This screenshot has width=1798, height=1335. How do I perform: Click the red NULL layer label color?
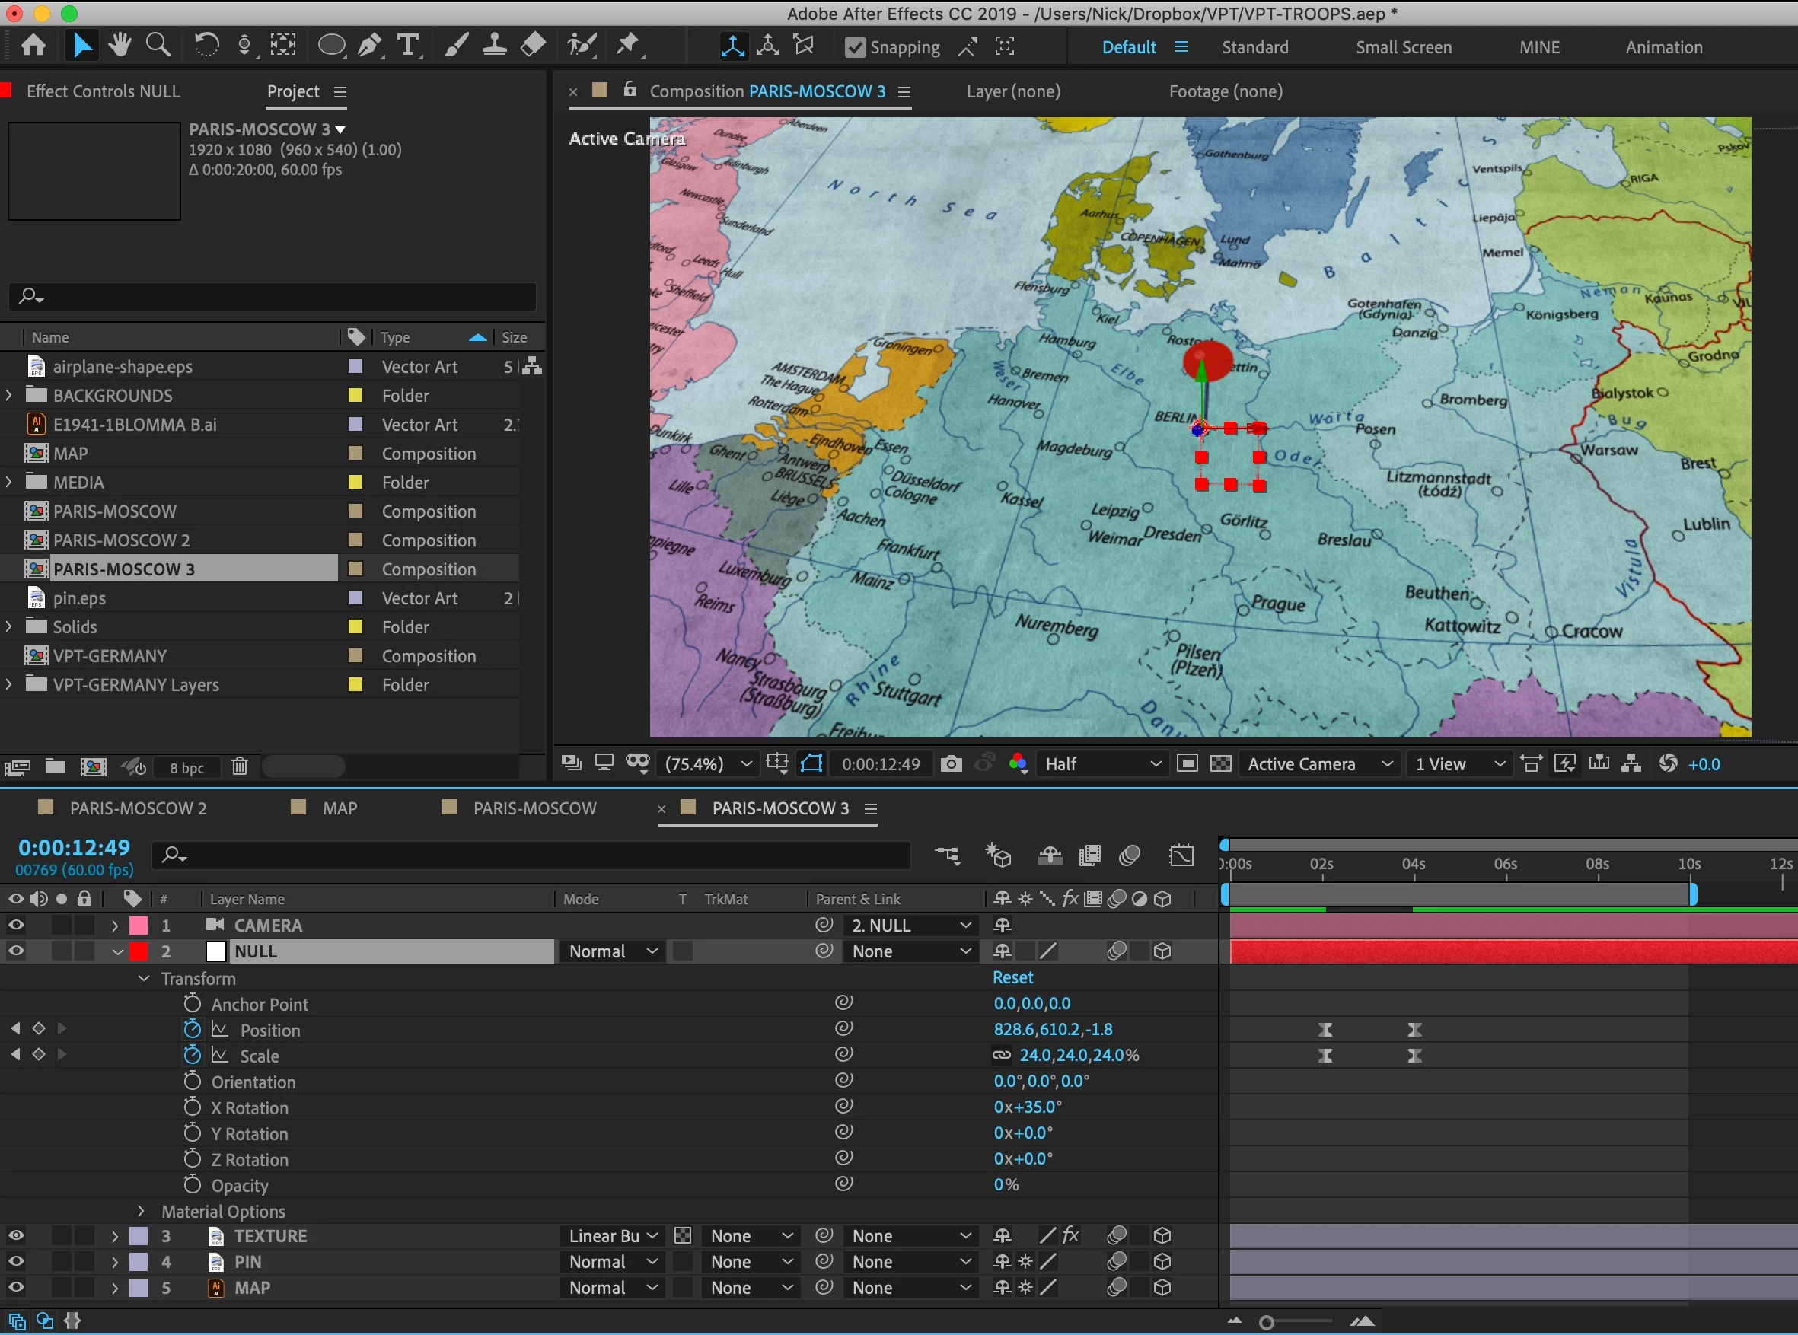coord(139,951)
